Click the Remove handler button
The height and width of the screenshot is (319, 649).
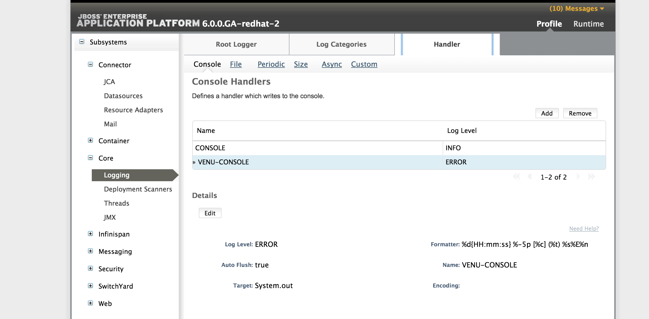(580, 113)
